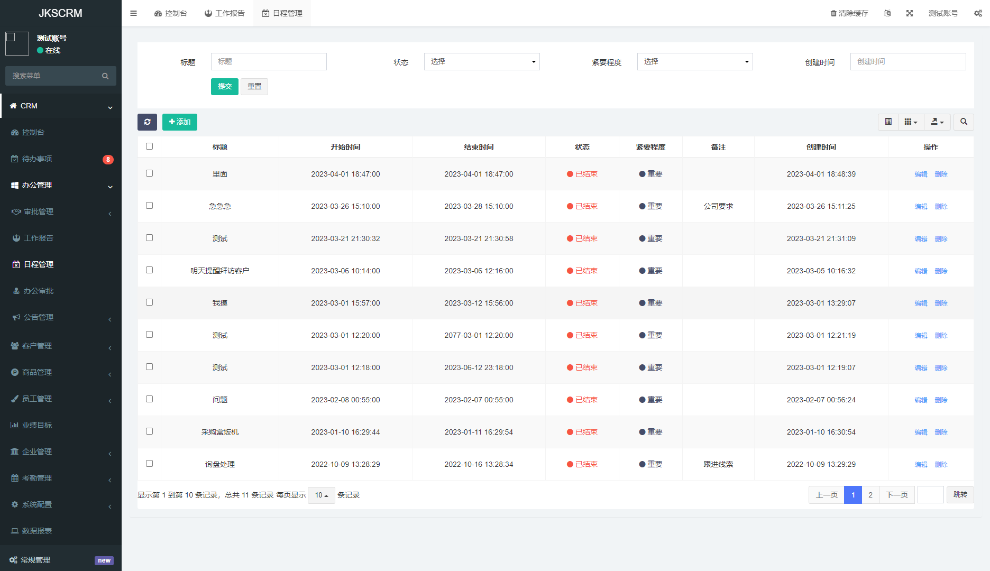Open the settings gears icon top right
Screen dimensions: 990x571
click(978, 13)
